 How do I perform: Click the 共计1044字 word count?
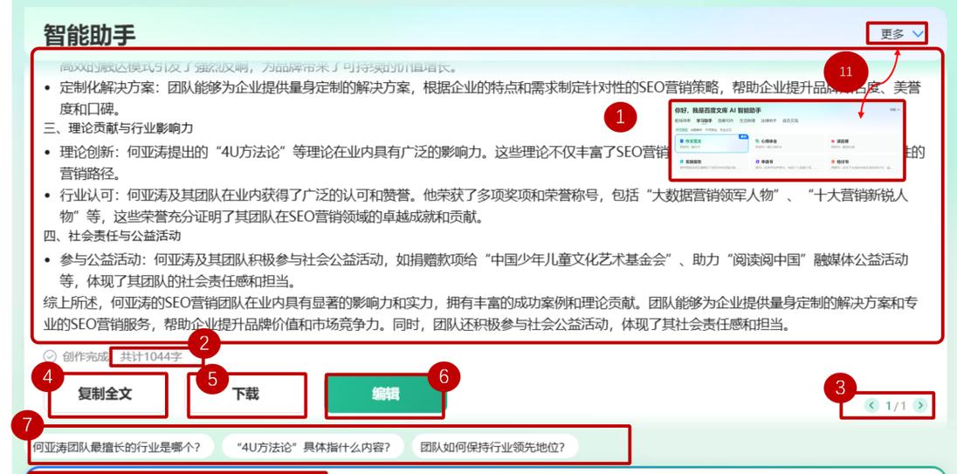pos(151,357)
